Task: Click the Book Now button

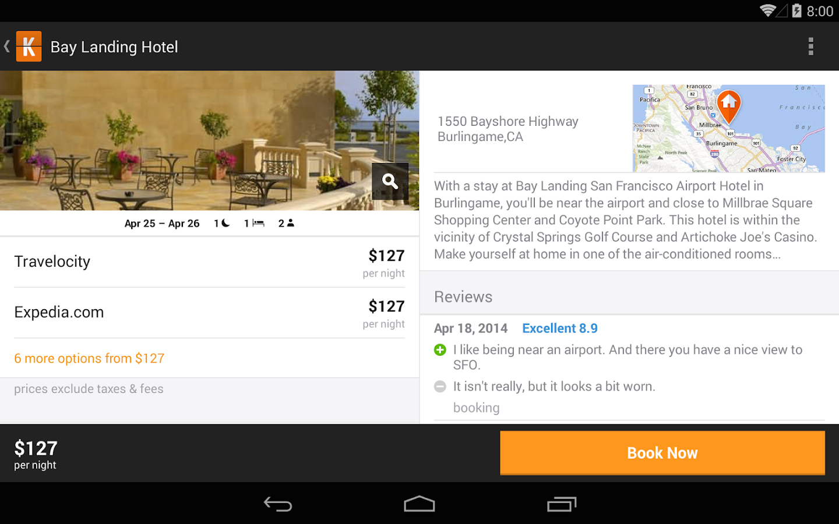Action: click(x=662, y=453)
